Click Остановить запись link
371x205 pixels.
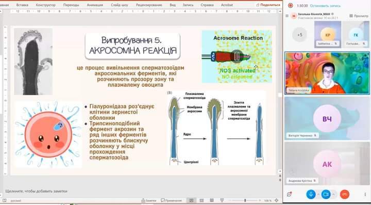(x=325, y=6)
